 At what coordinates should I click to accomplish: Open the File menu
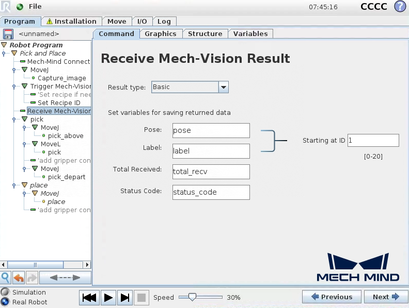35,7
